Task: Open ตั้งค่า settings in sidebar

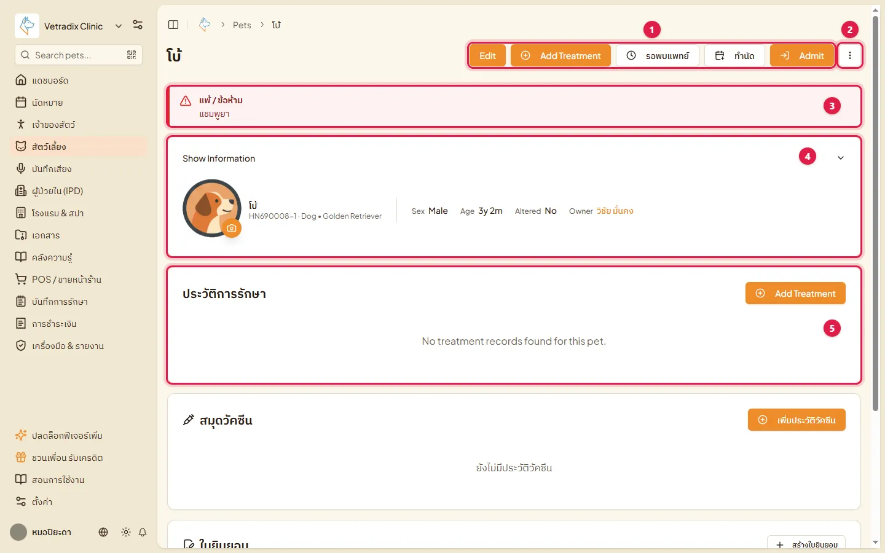Action: click(x=80, y=502)
